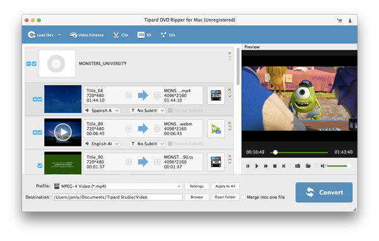The width and height of the screenshot is (379, 241).
Task: Click the Open Folder button
Action: pyautogui.click(x=225, y=197)
